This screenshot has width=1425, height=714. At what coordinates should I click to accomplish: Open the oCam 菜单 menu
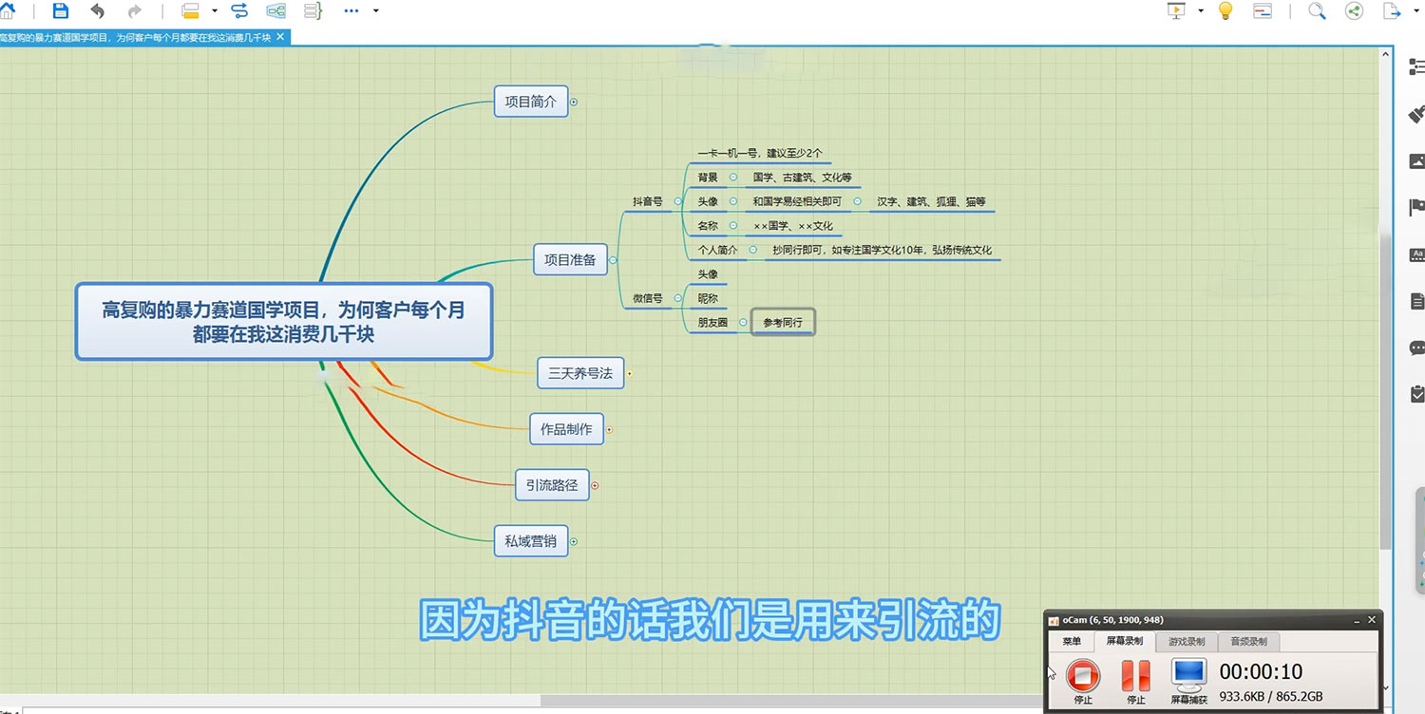[1072, 641]
